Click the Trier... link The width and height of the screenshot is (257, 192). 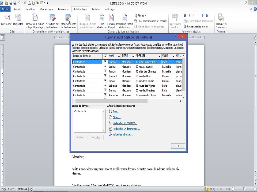pos(116,111)
